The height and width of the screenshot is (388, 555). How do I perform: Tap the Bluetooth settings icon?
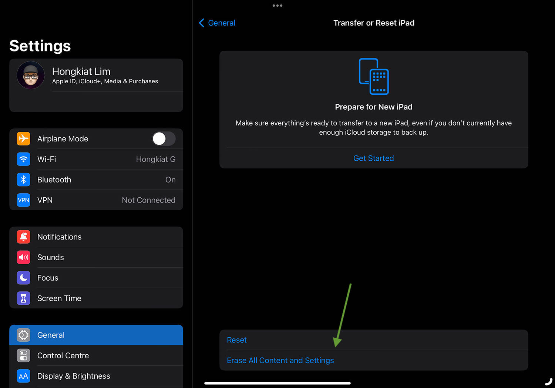23,180
